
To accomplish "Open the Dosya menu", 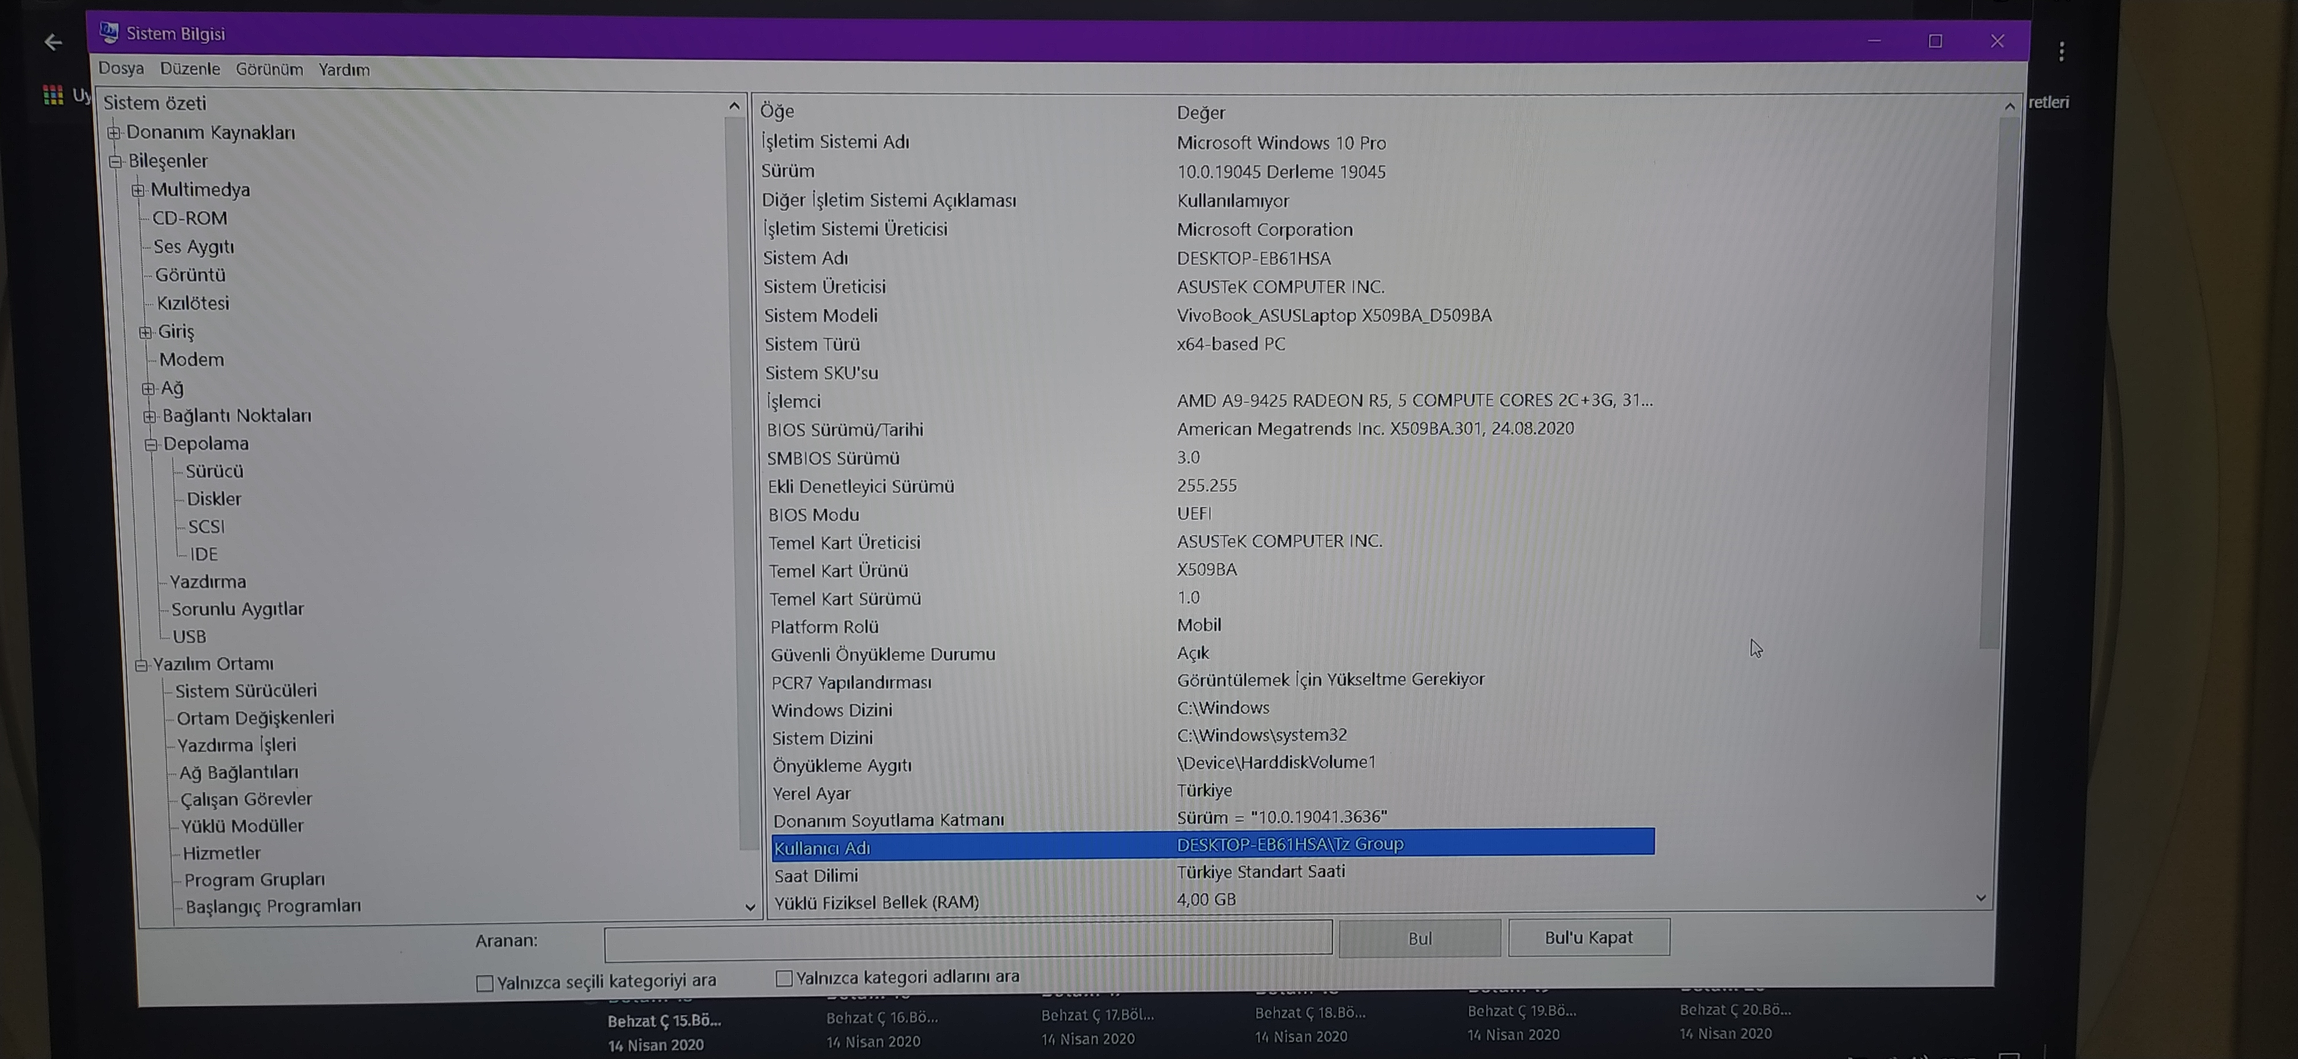I will tap(121, 69).
